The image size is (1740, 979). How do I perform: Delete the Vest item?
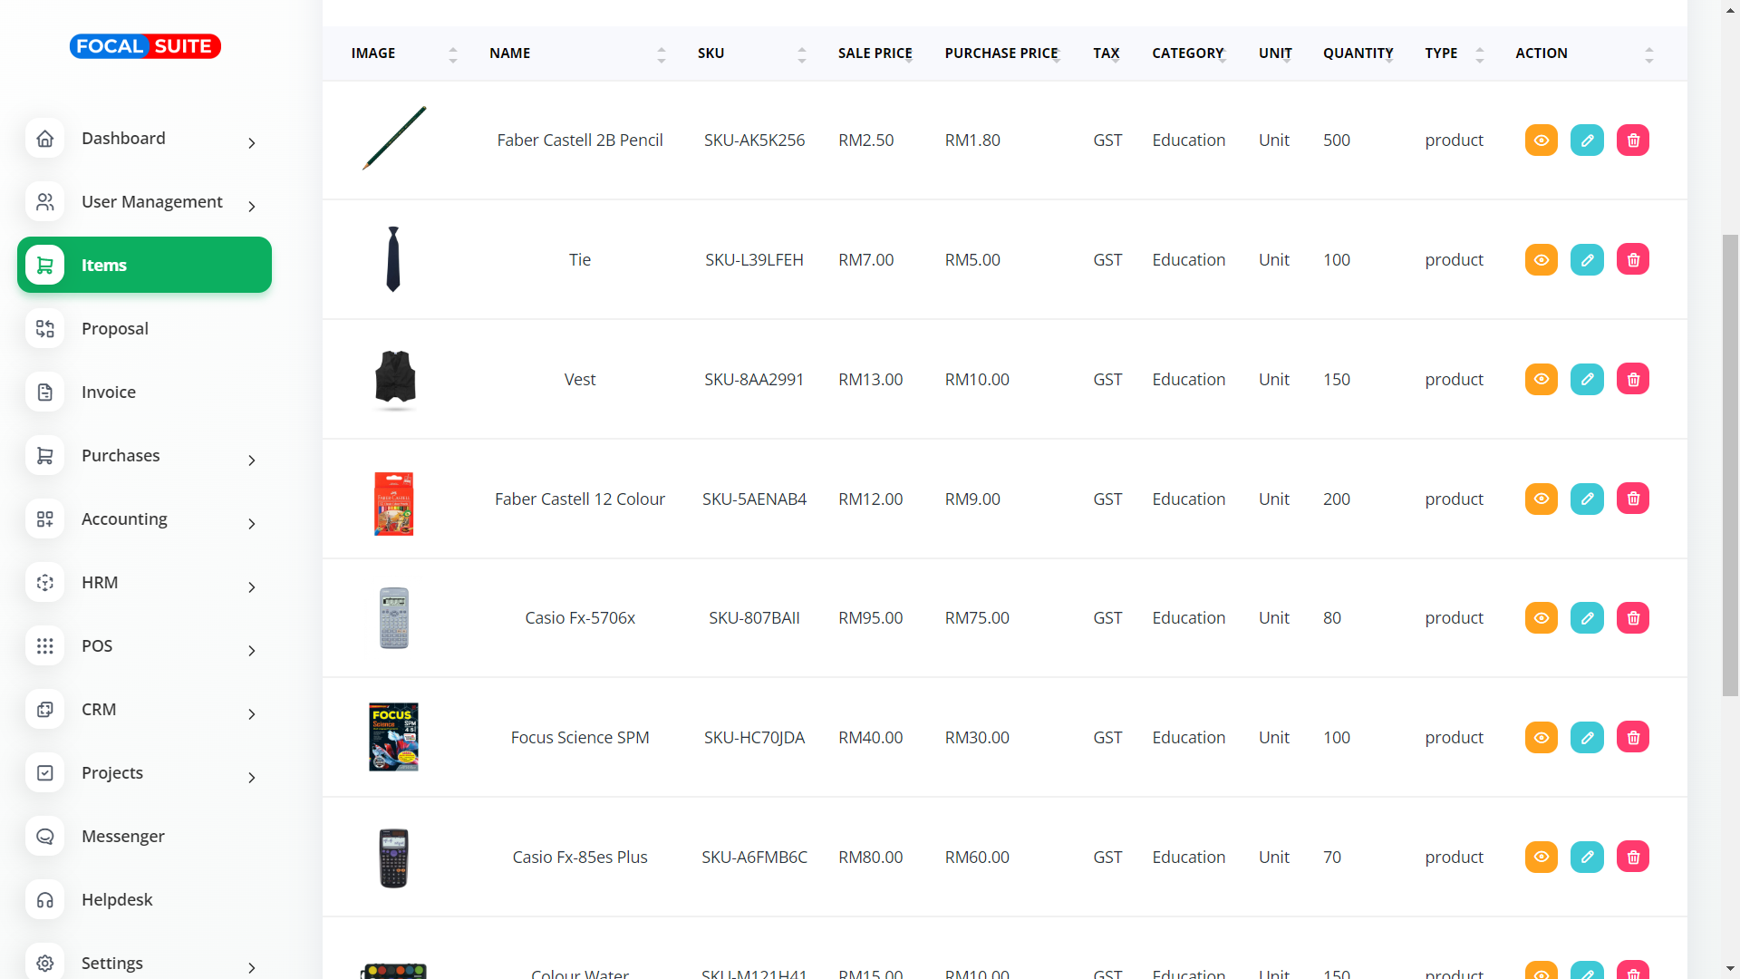tap(1633, 379)
